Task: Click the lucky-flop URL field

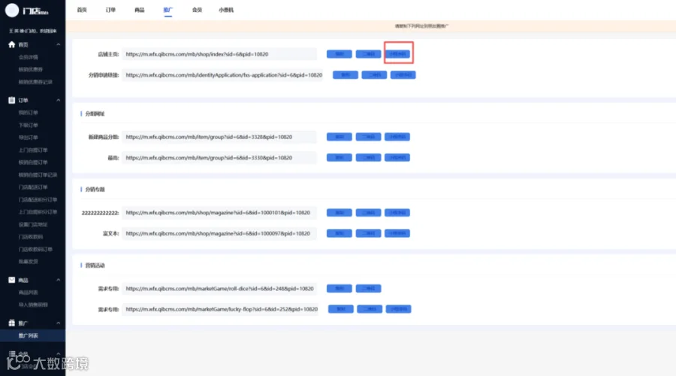Action: coord(220,309)
